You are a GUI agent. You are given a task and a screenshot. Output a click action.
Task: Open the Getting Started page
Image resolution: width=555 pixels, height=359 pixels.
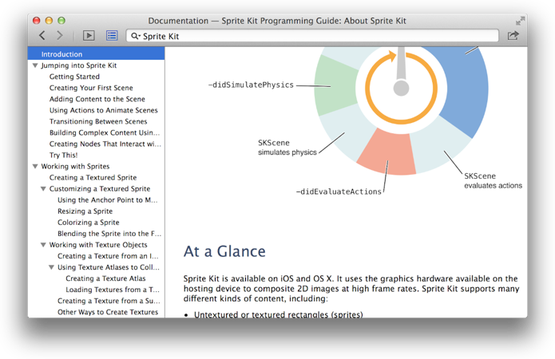[74, 77]
